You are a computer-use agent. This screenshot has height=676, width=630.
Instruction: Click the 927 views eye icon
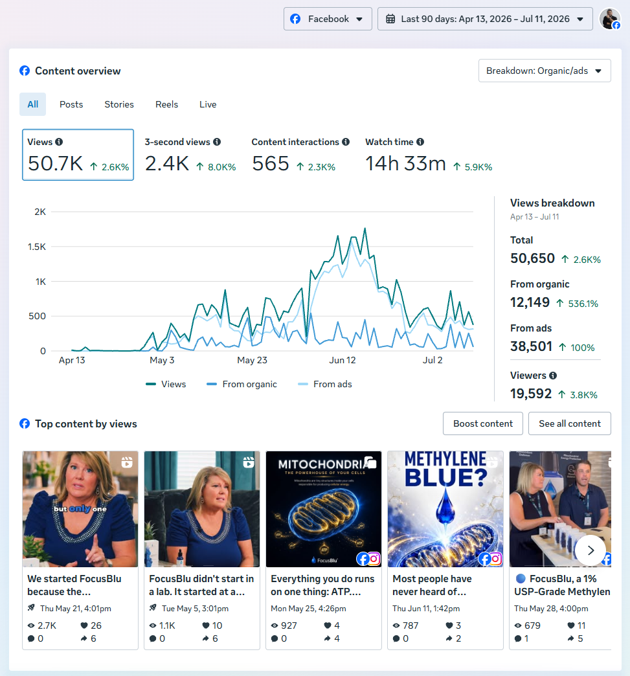pos(275,625)
